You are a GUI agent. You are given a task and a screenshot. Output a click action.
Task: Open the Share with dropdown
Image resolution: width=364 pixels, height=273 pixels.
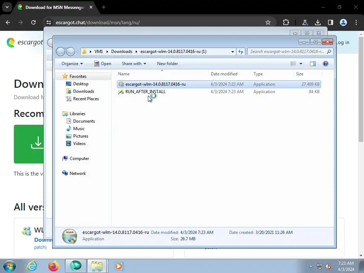coord(134,64)
